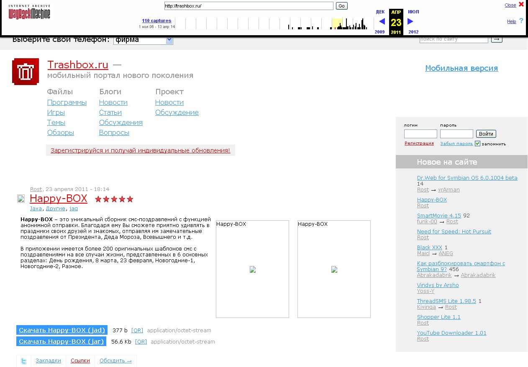Screen dimensions: 528x367
Task: Click the Twitter share icon under the post
Action: click(x=24, y=361)
